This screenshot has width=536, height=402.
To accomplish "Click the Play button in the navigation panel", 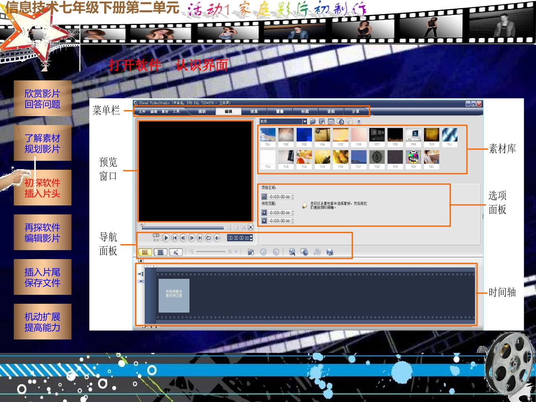I will [x=166, y=238].
